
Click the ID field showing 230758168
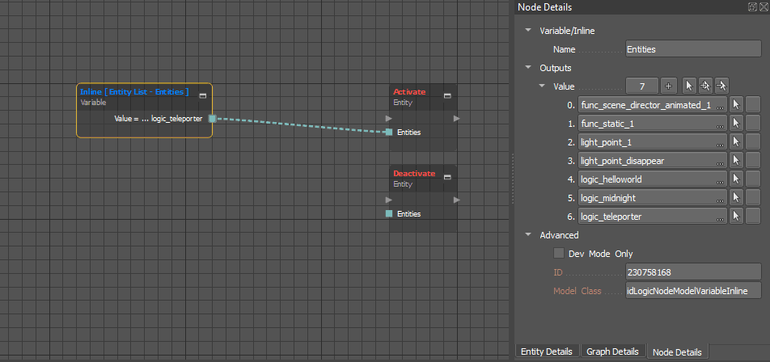(x=693, y=271)
